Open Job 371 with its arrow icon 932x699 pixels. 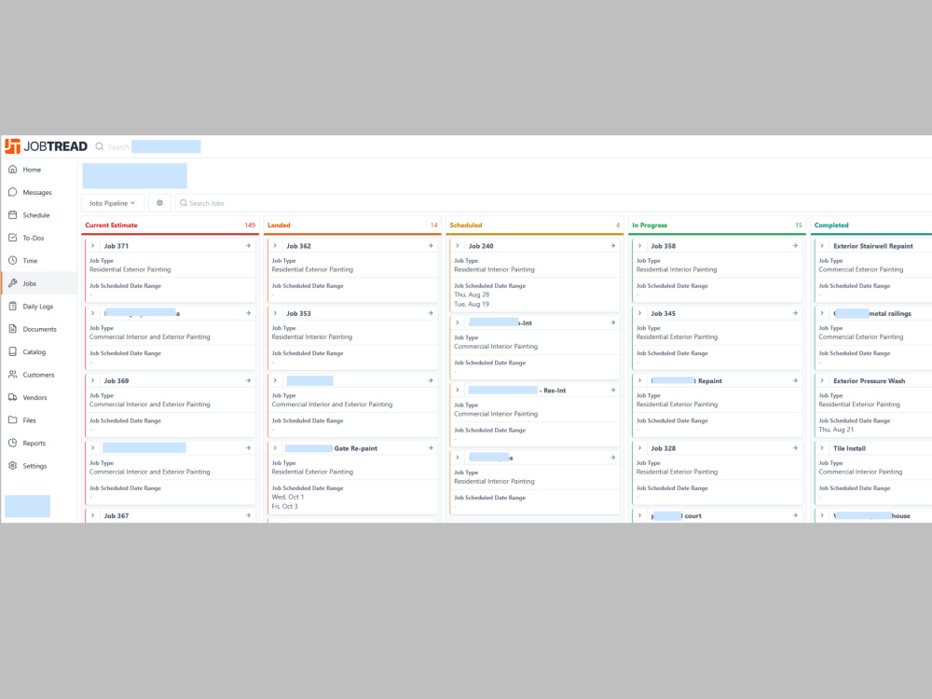tap(249, 245)
